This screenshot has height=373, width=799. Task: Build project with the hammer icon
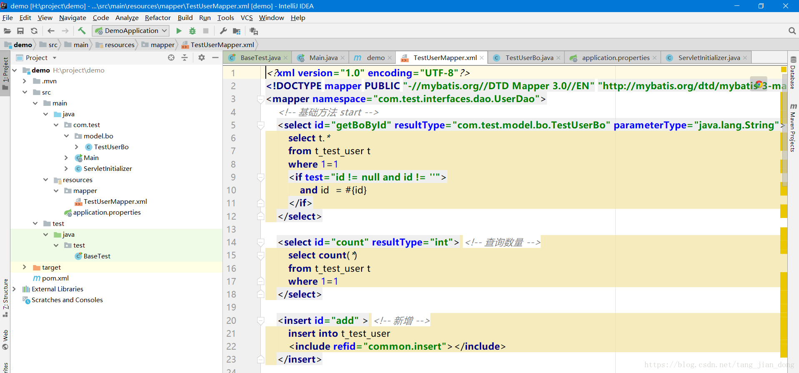pos(82,31)
